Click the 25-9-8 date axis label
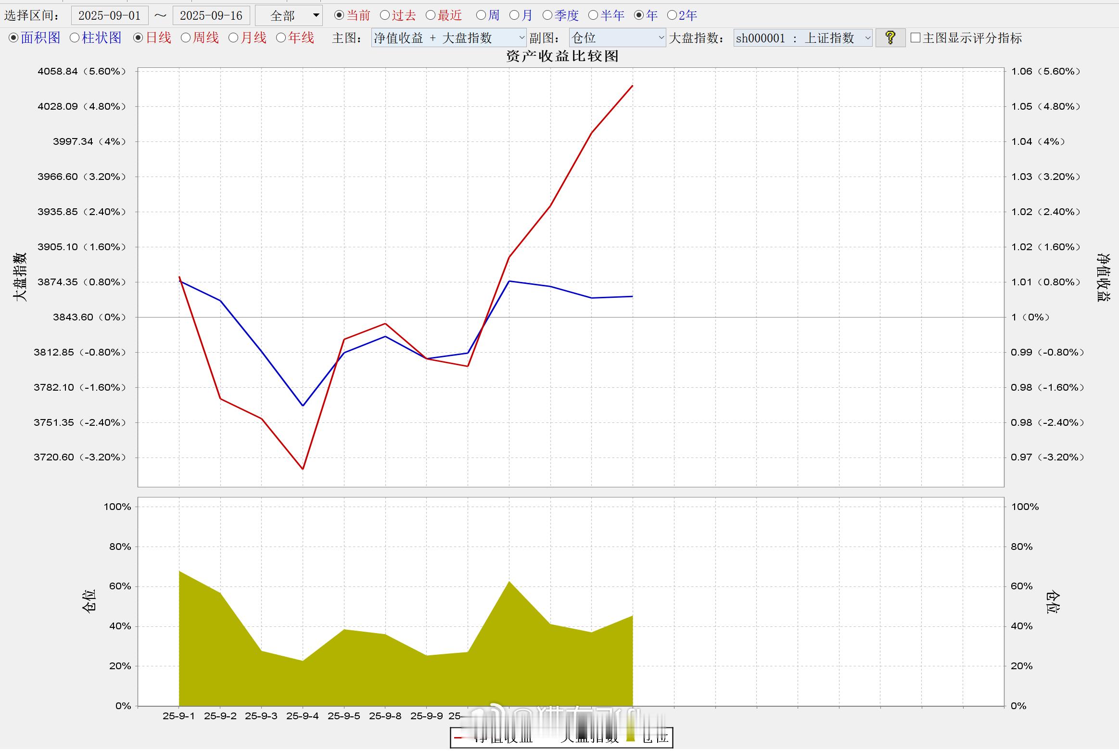Viewport: 1119px width, 751px height. click(x=385, y=715)
